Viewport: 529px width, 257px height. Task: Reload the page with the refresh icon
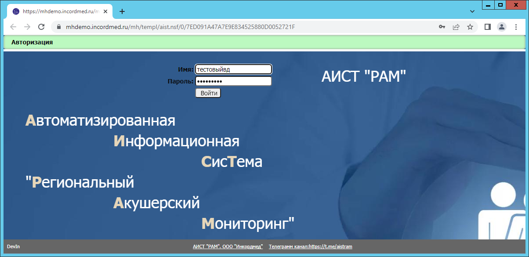coord(41,27)
